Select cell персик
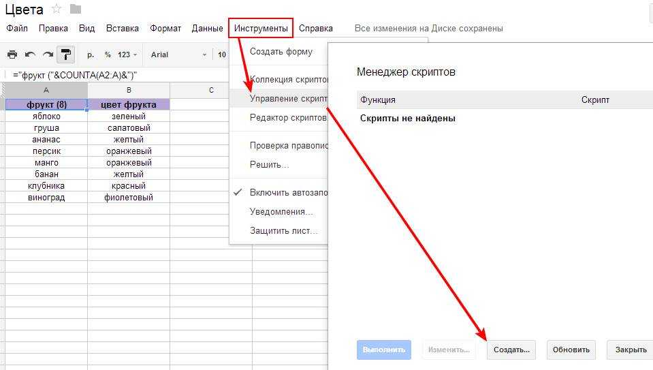653x370 pixels. point(46,151)
